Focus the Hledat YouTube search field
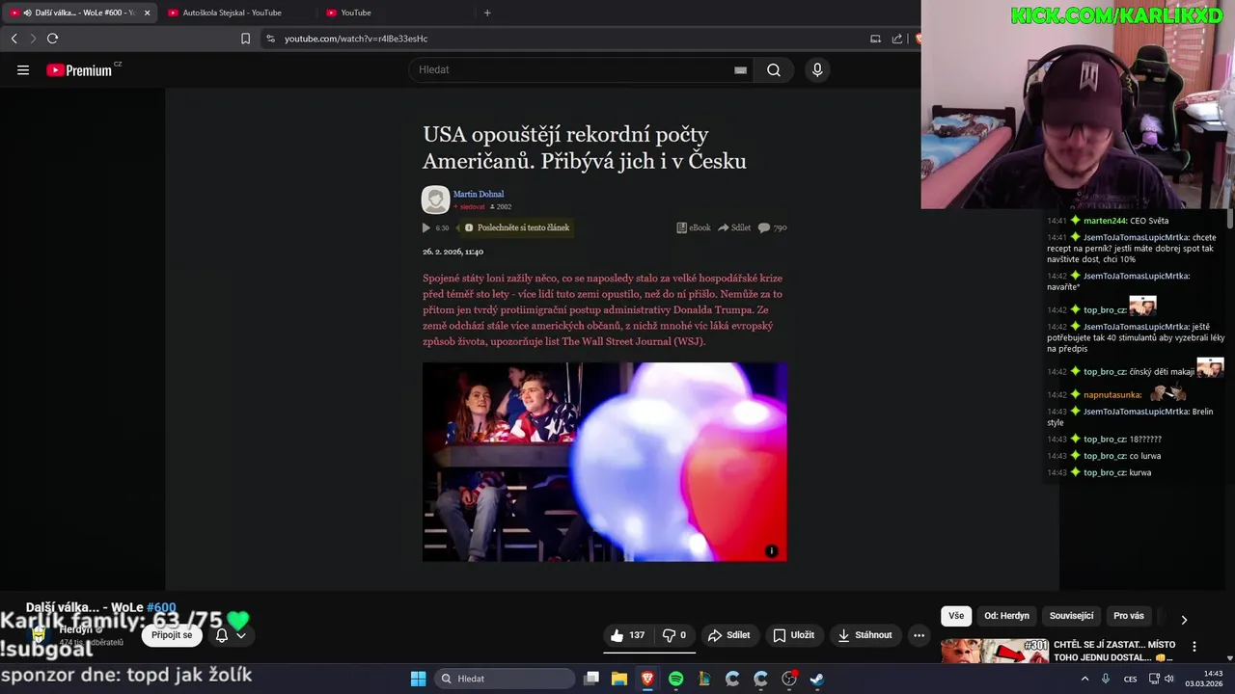 569,70
